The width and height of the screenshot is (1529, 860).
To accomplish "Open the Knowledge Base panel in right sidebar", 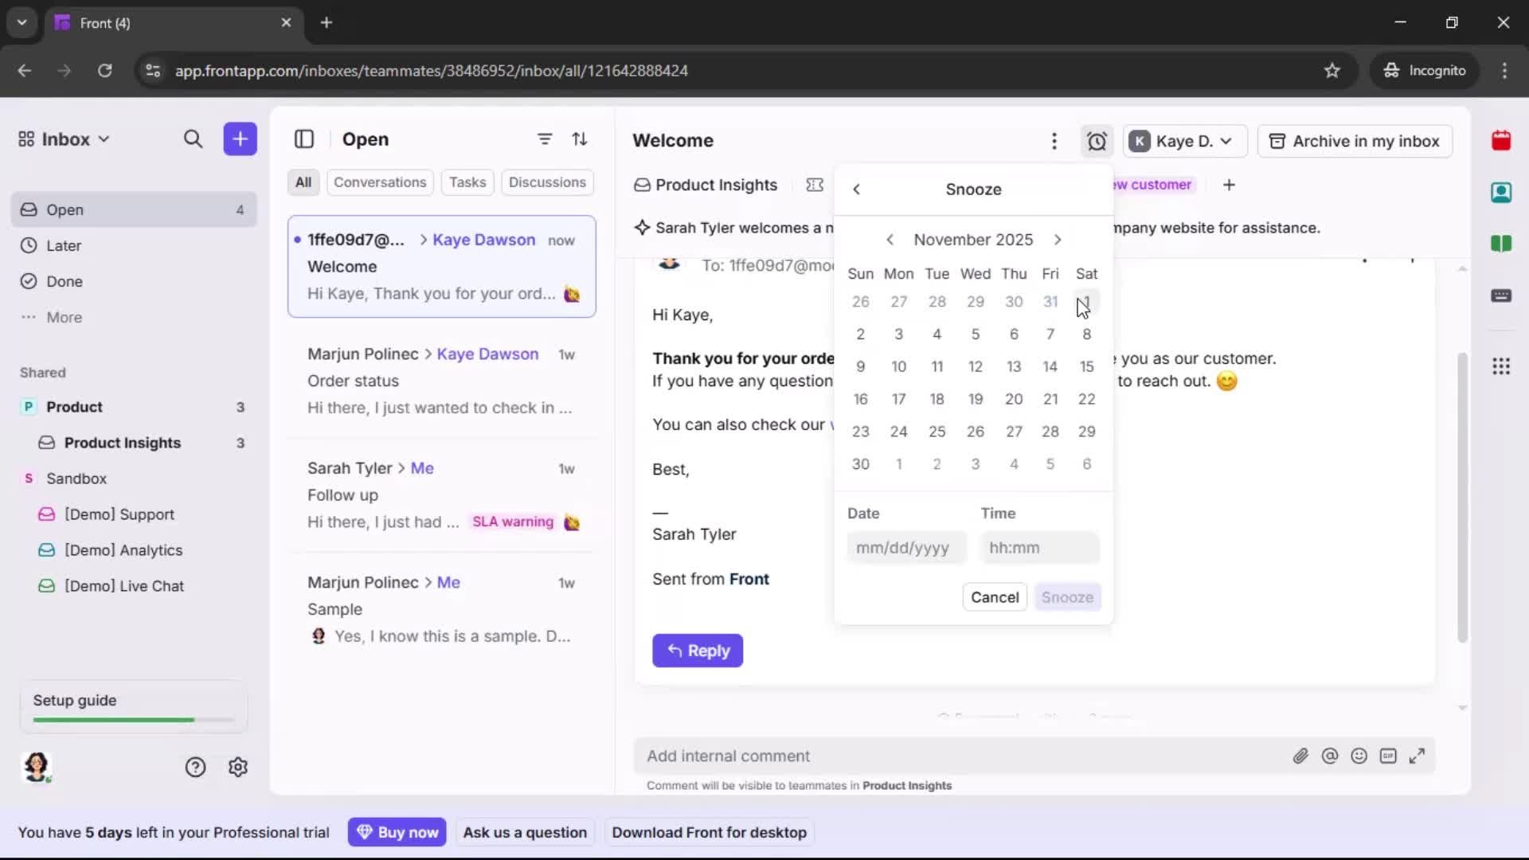I will [1502, 244].
